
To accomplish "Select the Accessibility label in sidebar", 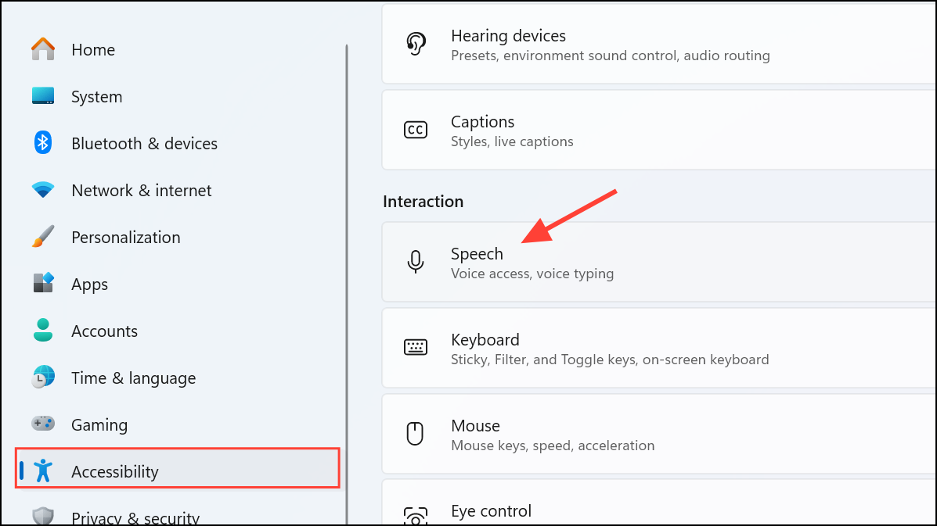I will coord(115,472).
